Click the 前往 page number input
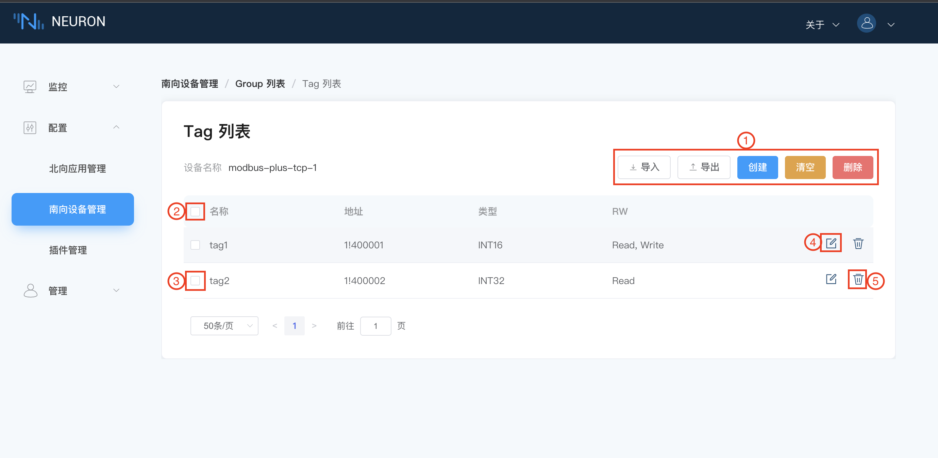Image resolution: width=938 pixels, height=458 pixels. tap(375, 325)
